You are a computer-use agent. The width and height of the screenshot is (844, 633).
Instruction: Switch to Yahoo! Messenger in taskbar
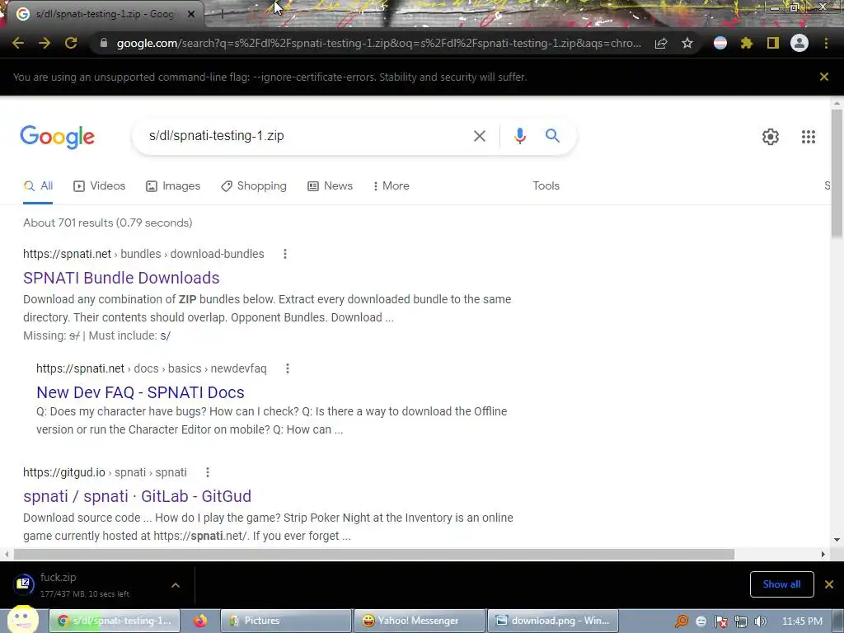[419, 621]
